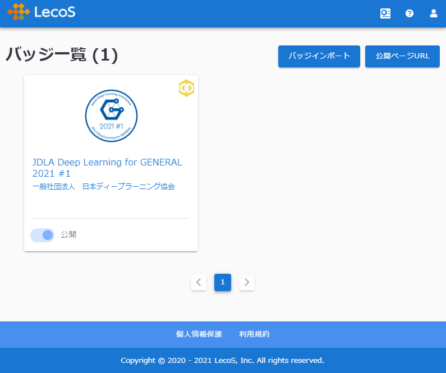Screen dimensions: 446x373
Task: Open the help question mark icon
Action: click(x=410, y=13)
